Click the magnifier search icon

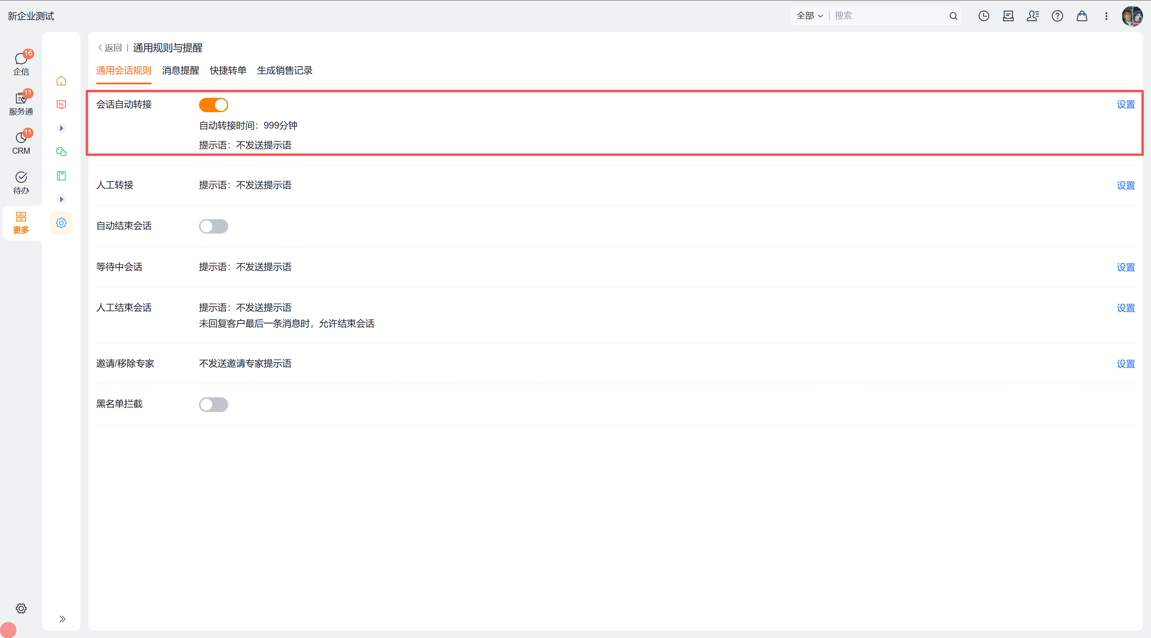coord(953,16)
